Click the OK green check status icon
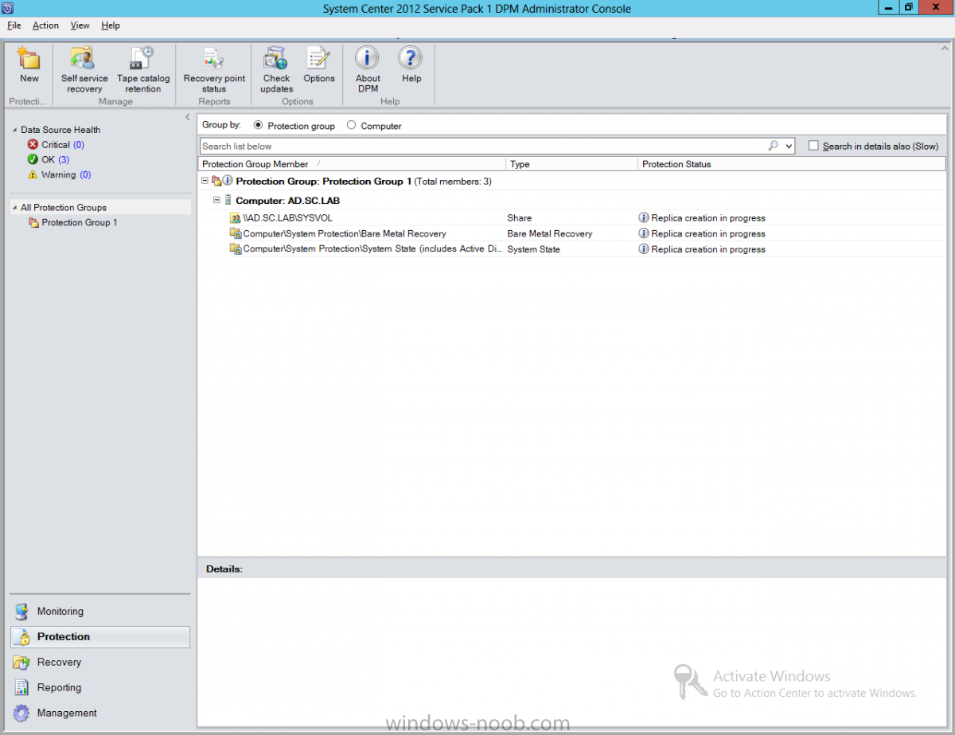The height and width of the screenshot is (735, 955). coord(33,159)
